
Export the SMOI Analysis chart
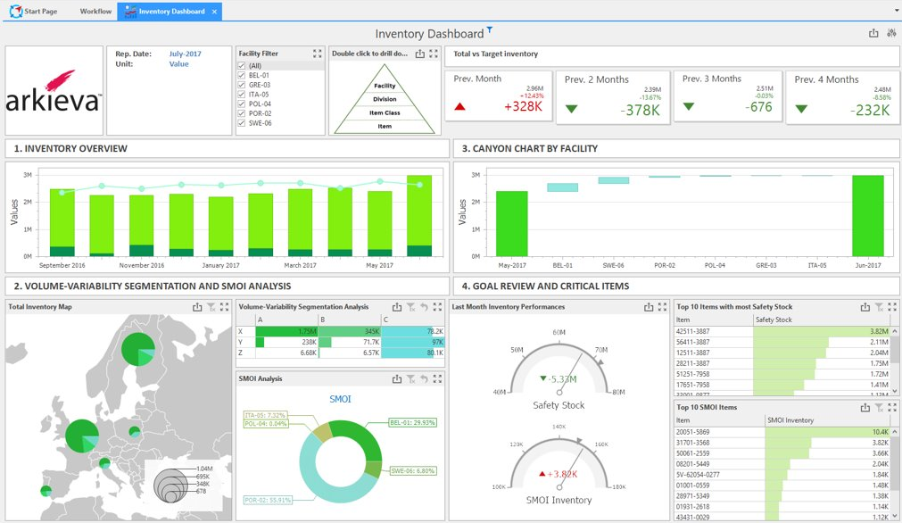coord(397,379)
